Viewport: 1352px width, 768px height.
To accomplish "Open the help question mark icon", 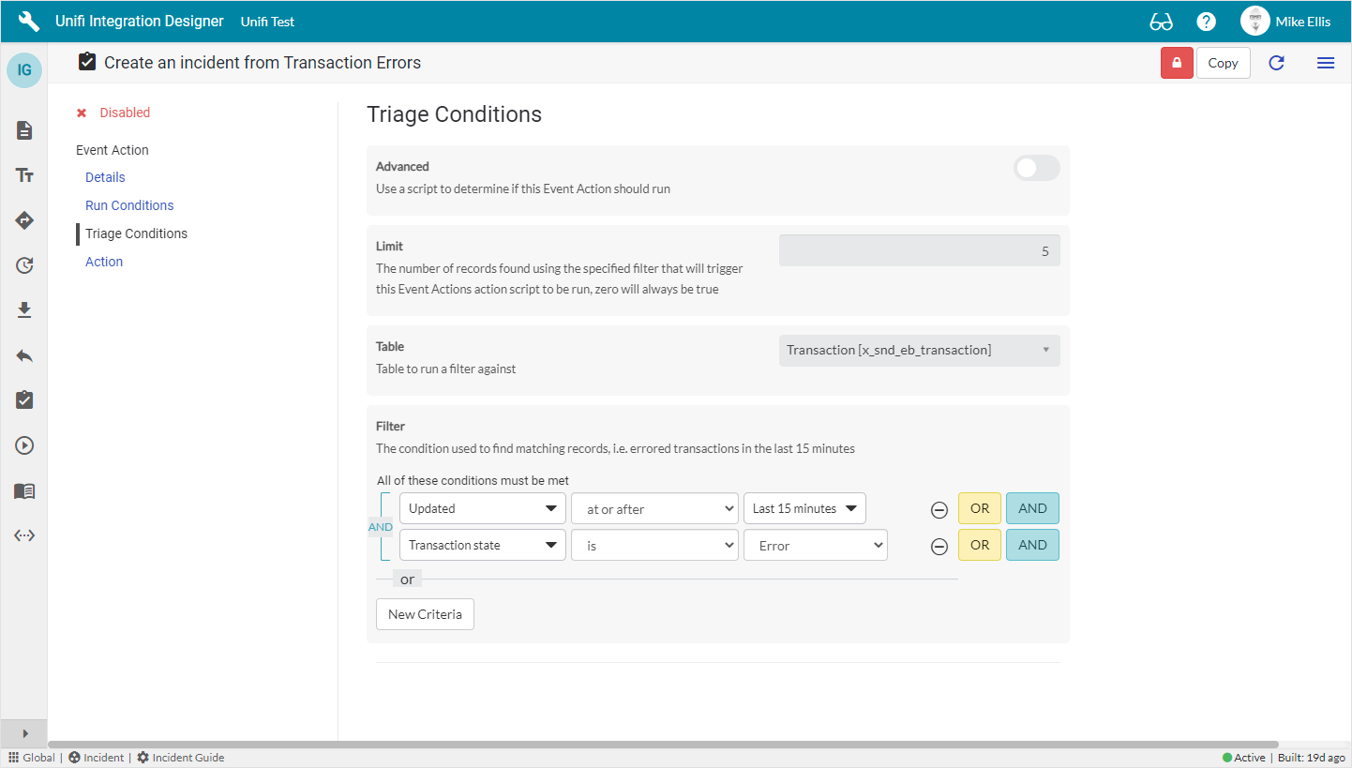I will coord(1207,22).
